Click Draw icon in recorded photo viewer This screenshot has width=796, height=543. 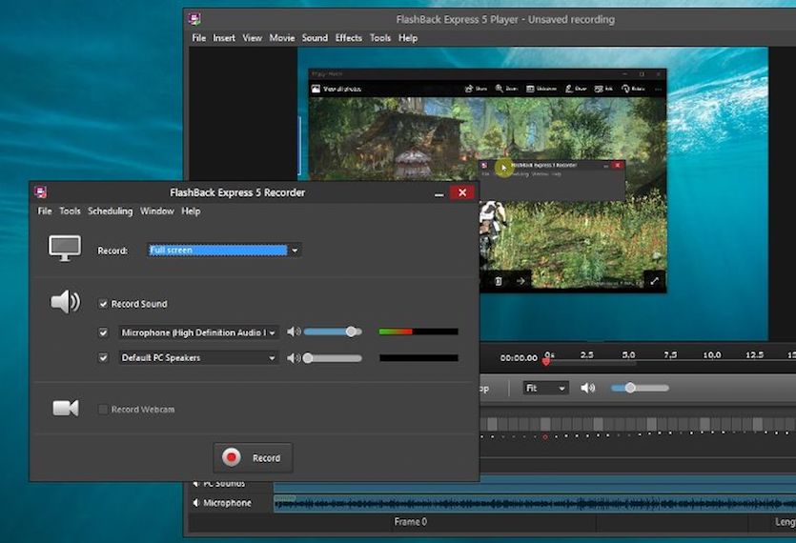click(569, 89)
